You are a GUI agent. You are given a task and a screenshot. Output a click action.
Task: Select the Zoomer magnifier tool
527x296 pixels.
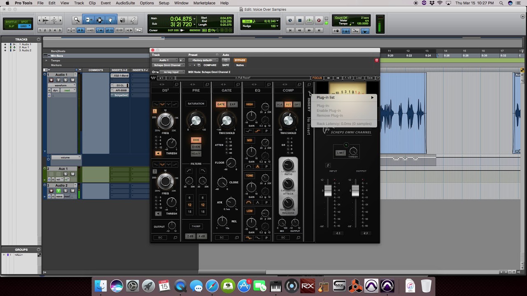pyautogui.click(x=77, y=20)
